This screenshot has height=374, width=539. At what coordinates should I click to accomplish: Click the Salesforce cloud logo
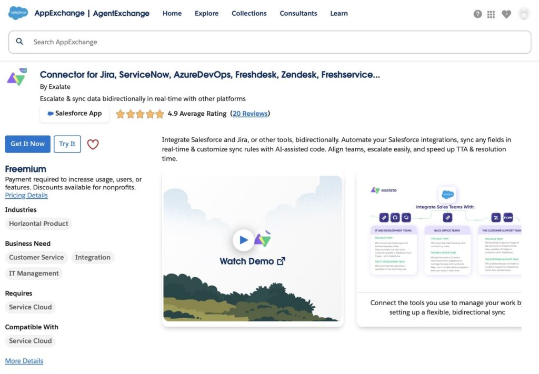18,13
